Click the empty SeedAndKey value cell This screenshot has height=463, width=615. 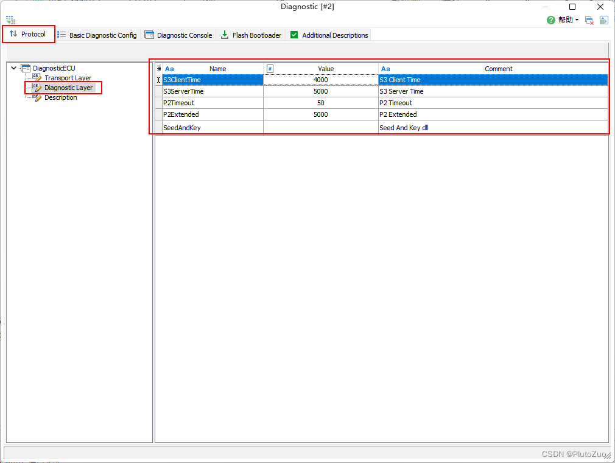pyautogui.click(x=320, y=128)
